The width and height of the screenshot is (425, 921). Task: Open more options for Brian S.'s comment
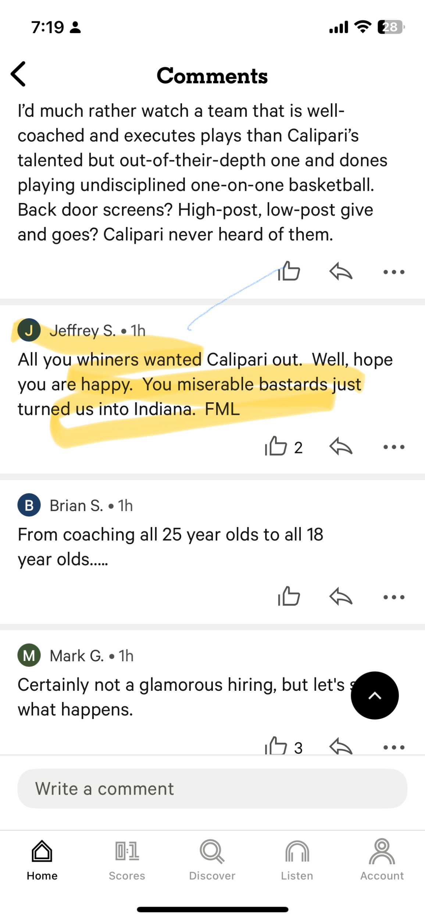(x=394, y=597)
